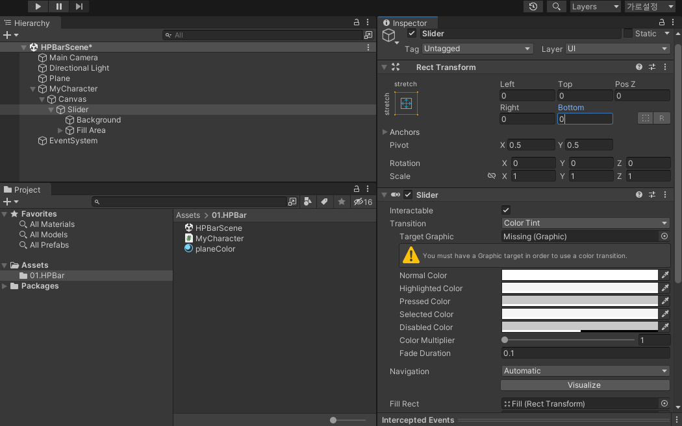Open search window from Hierarchy search bar

(368, 35)
